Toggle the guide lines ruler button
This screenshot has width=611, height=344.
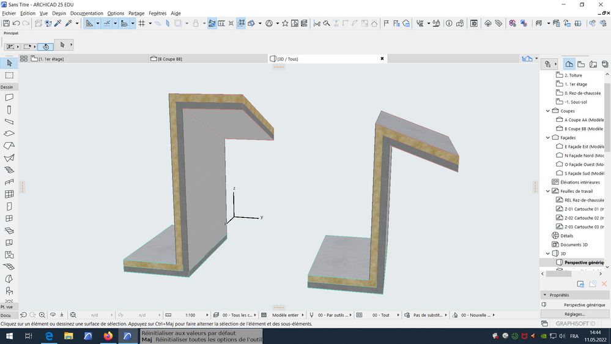click(89, 23)
